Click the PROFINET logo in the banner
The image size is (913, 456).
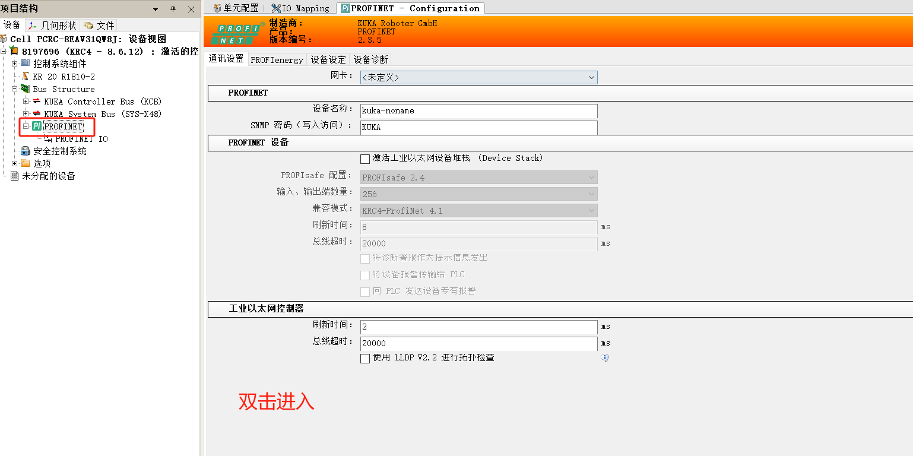(x=237, y=34)
